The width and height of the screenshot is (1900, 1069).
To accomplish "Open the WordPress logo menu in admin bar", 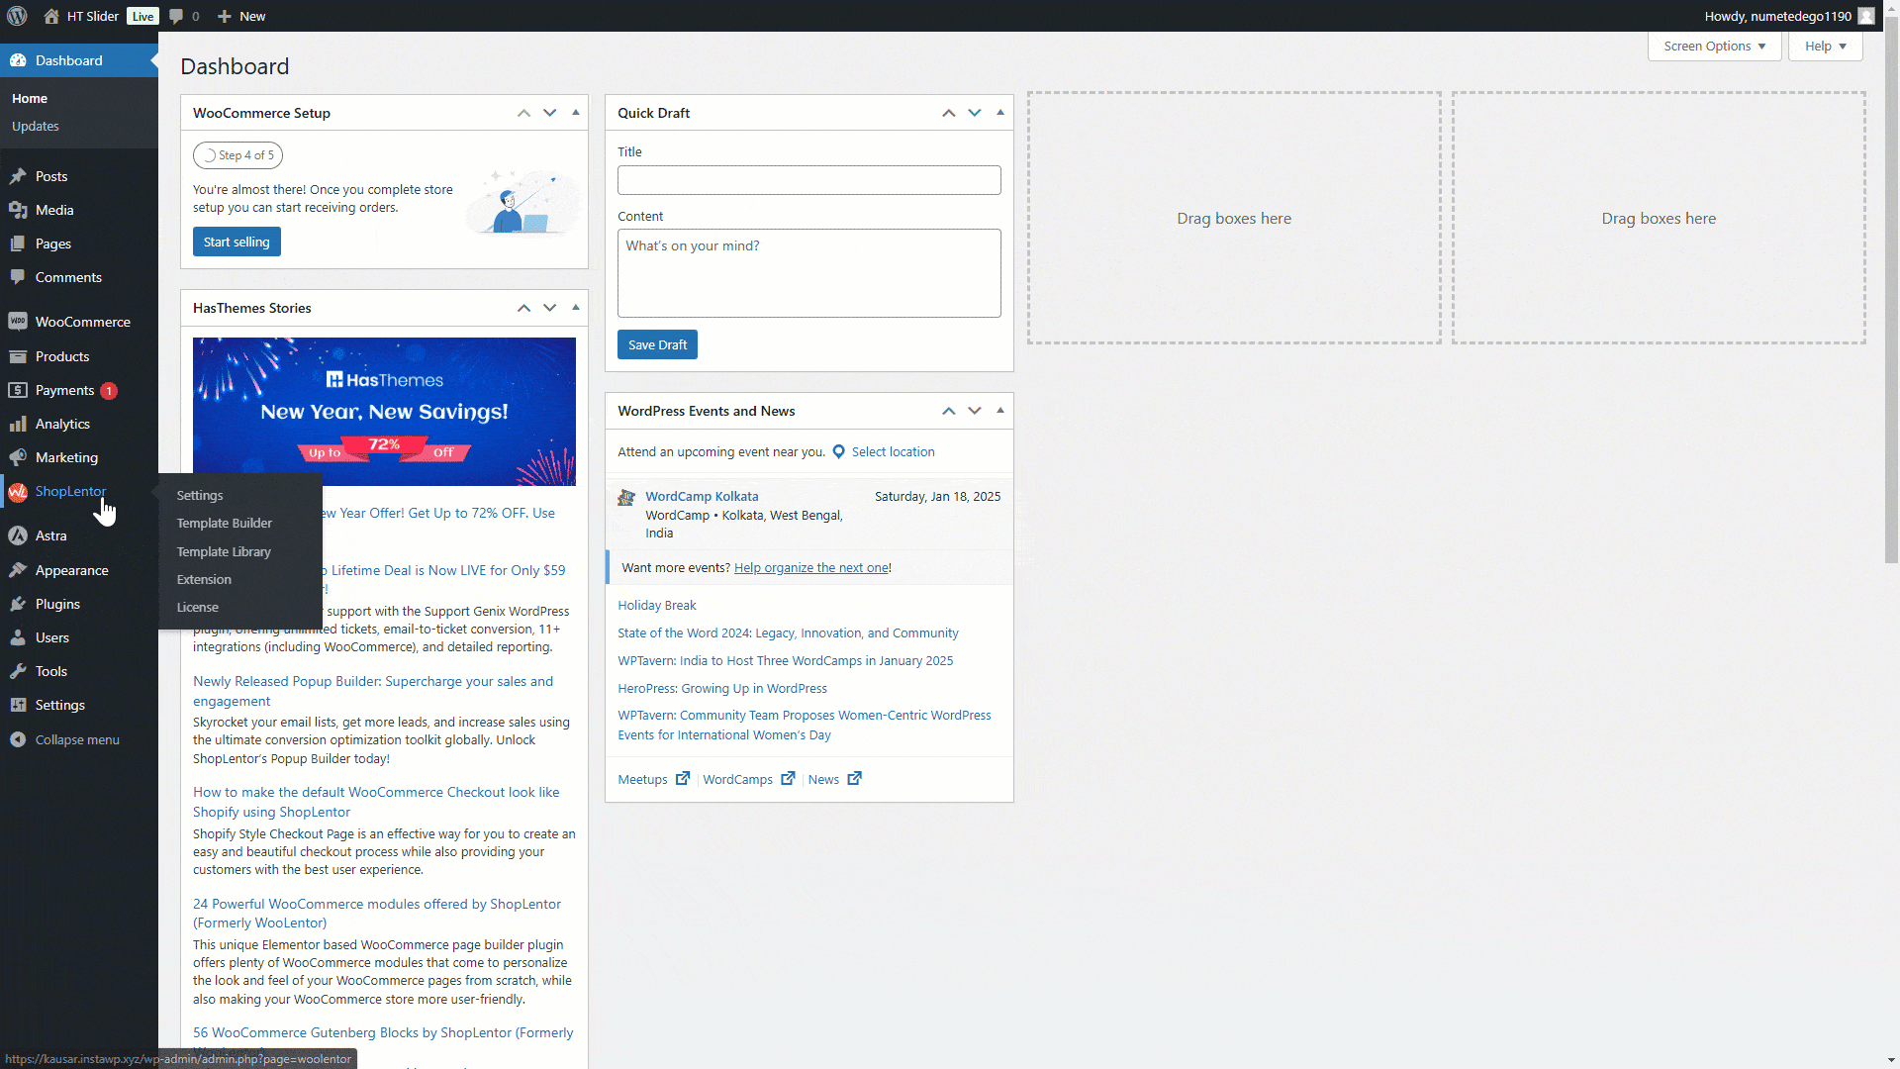I will click(x=18, y=16).
